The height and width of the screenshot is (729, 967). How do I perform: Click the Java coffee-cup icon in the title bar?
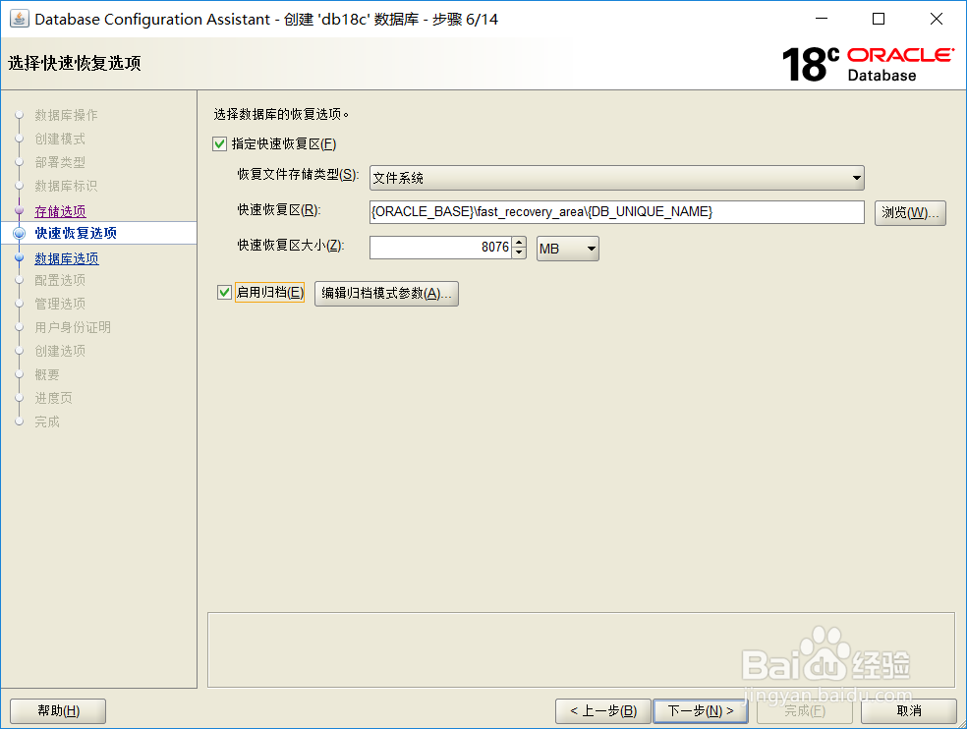[20, 18]
